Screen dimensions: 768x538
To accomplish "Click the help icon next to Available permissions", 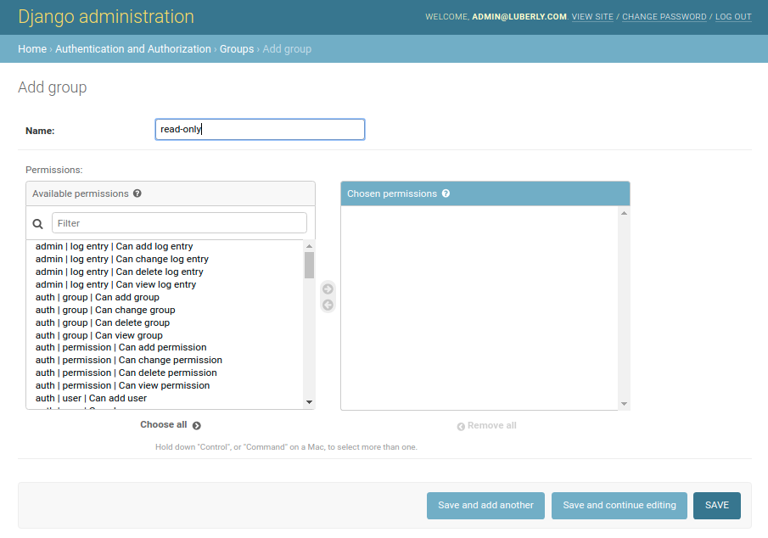I will click(x=137, y=193).
